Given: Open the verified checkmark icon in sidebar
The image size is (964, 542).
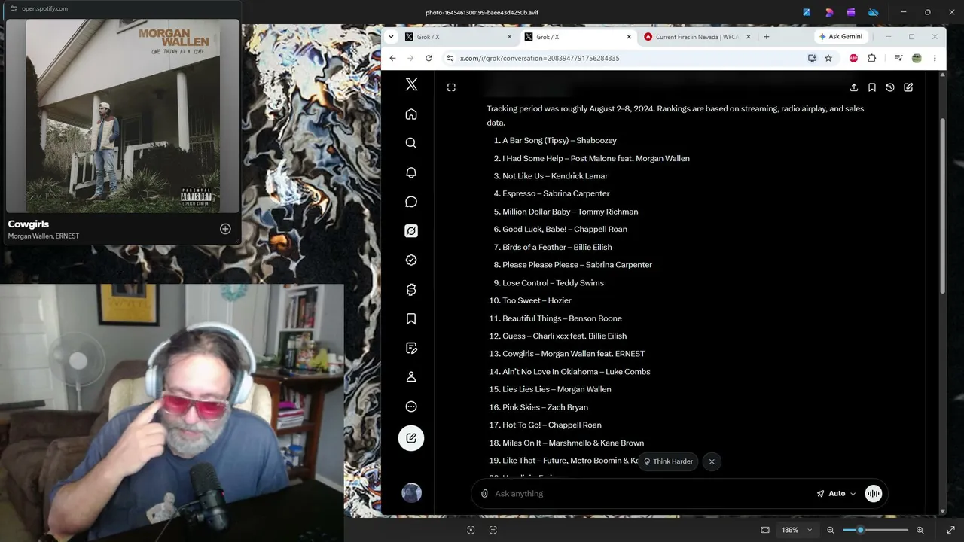Looking at the screenshot, I should pos(411,260).
